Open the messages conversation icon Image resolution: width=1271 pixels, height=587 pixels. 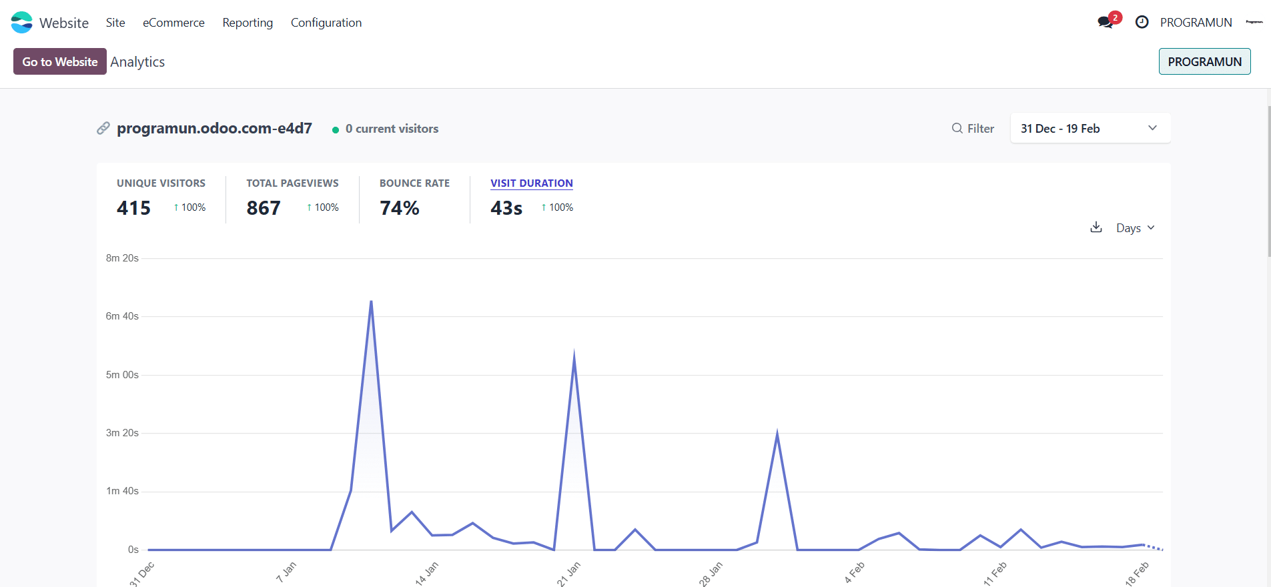point(1105,23)
